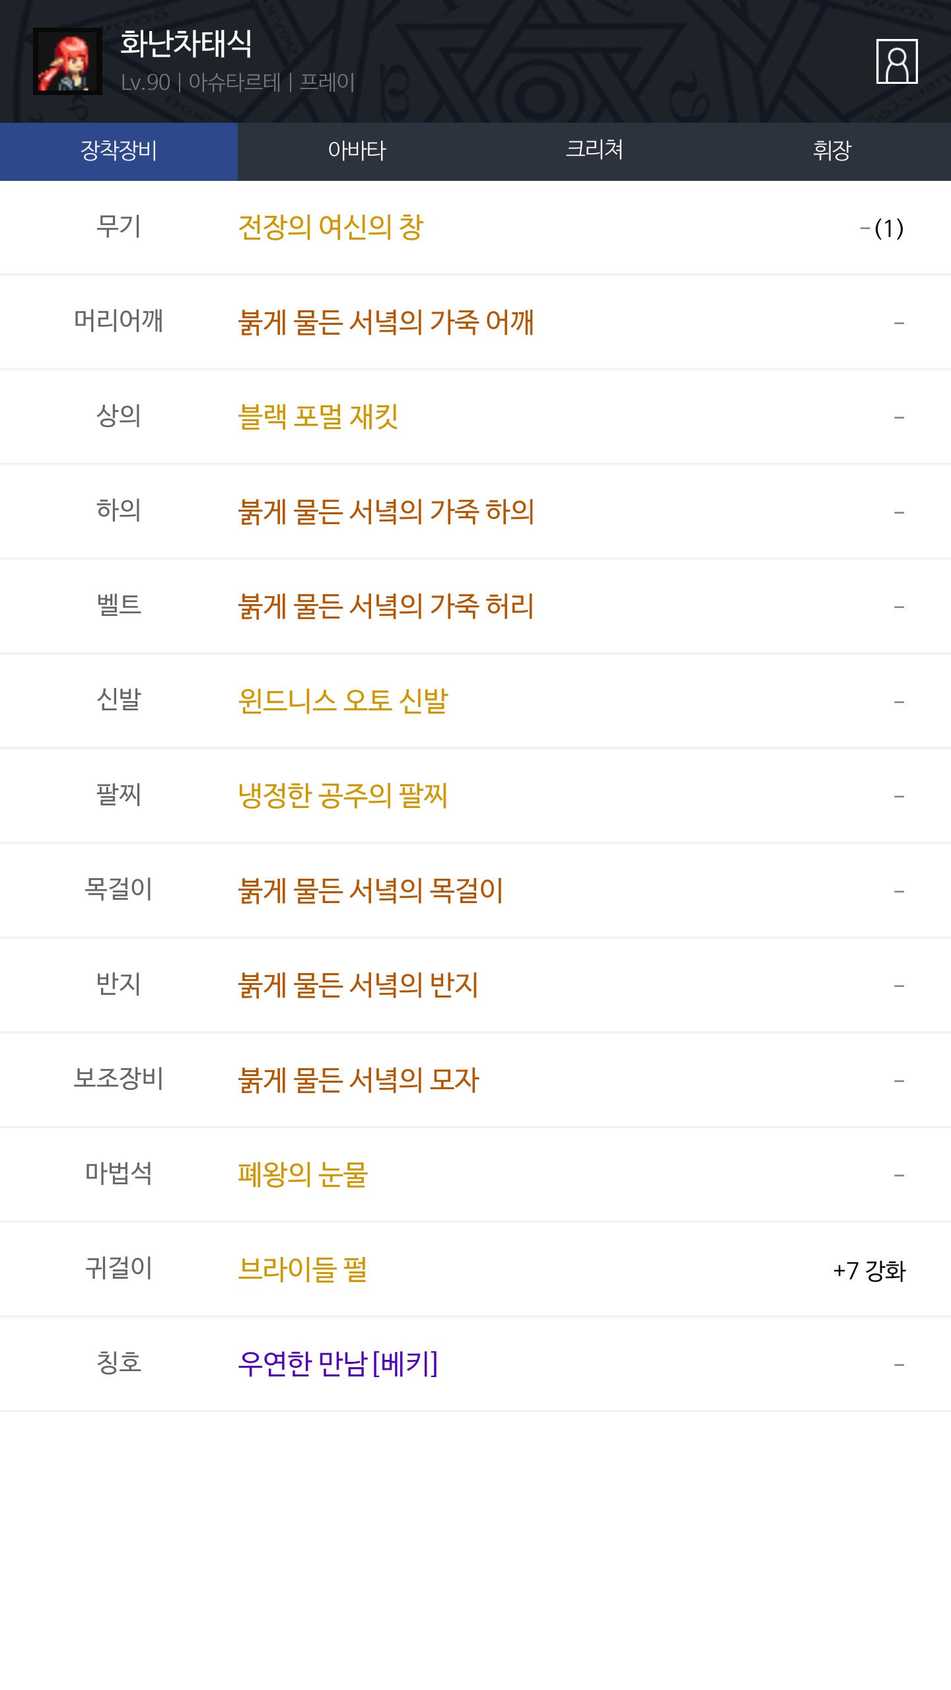
Task: Open sub-equipment 붉게 물든 서녘의 모자
Action: click(x=358, y=1080)
